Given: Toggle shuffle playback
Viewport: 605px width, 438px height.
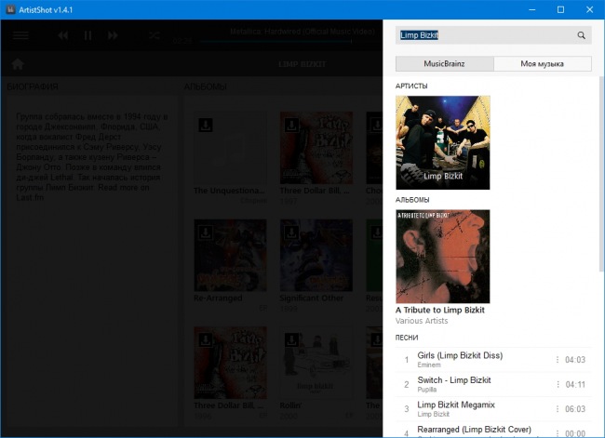Looking at the screenshot, I should [154, 35].
